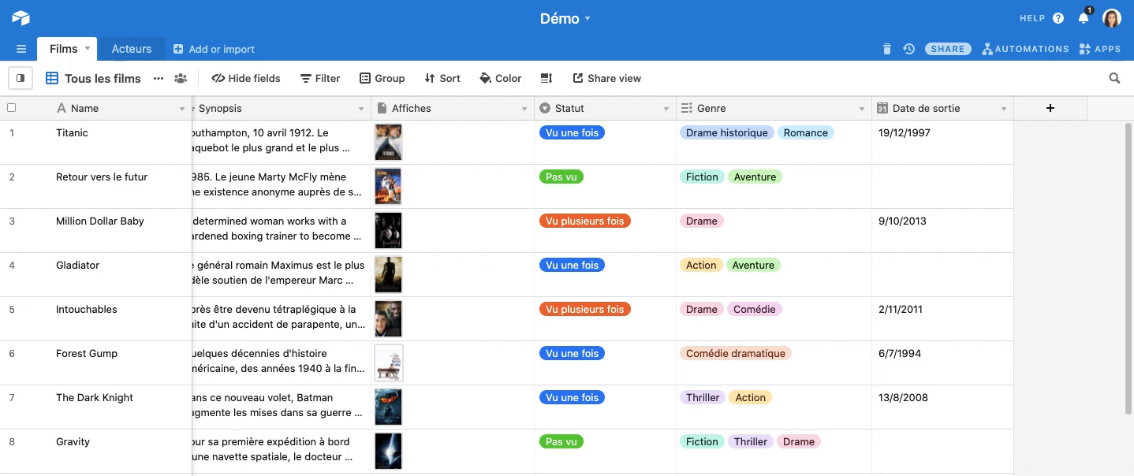Viewport: 1134px width, 476px height.
Task: Click the vertical scrollbar of the grid
Action: [x=1128, y=268]
